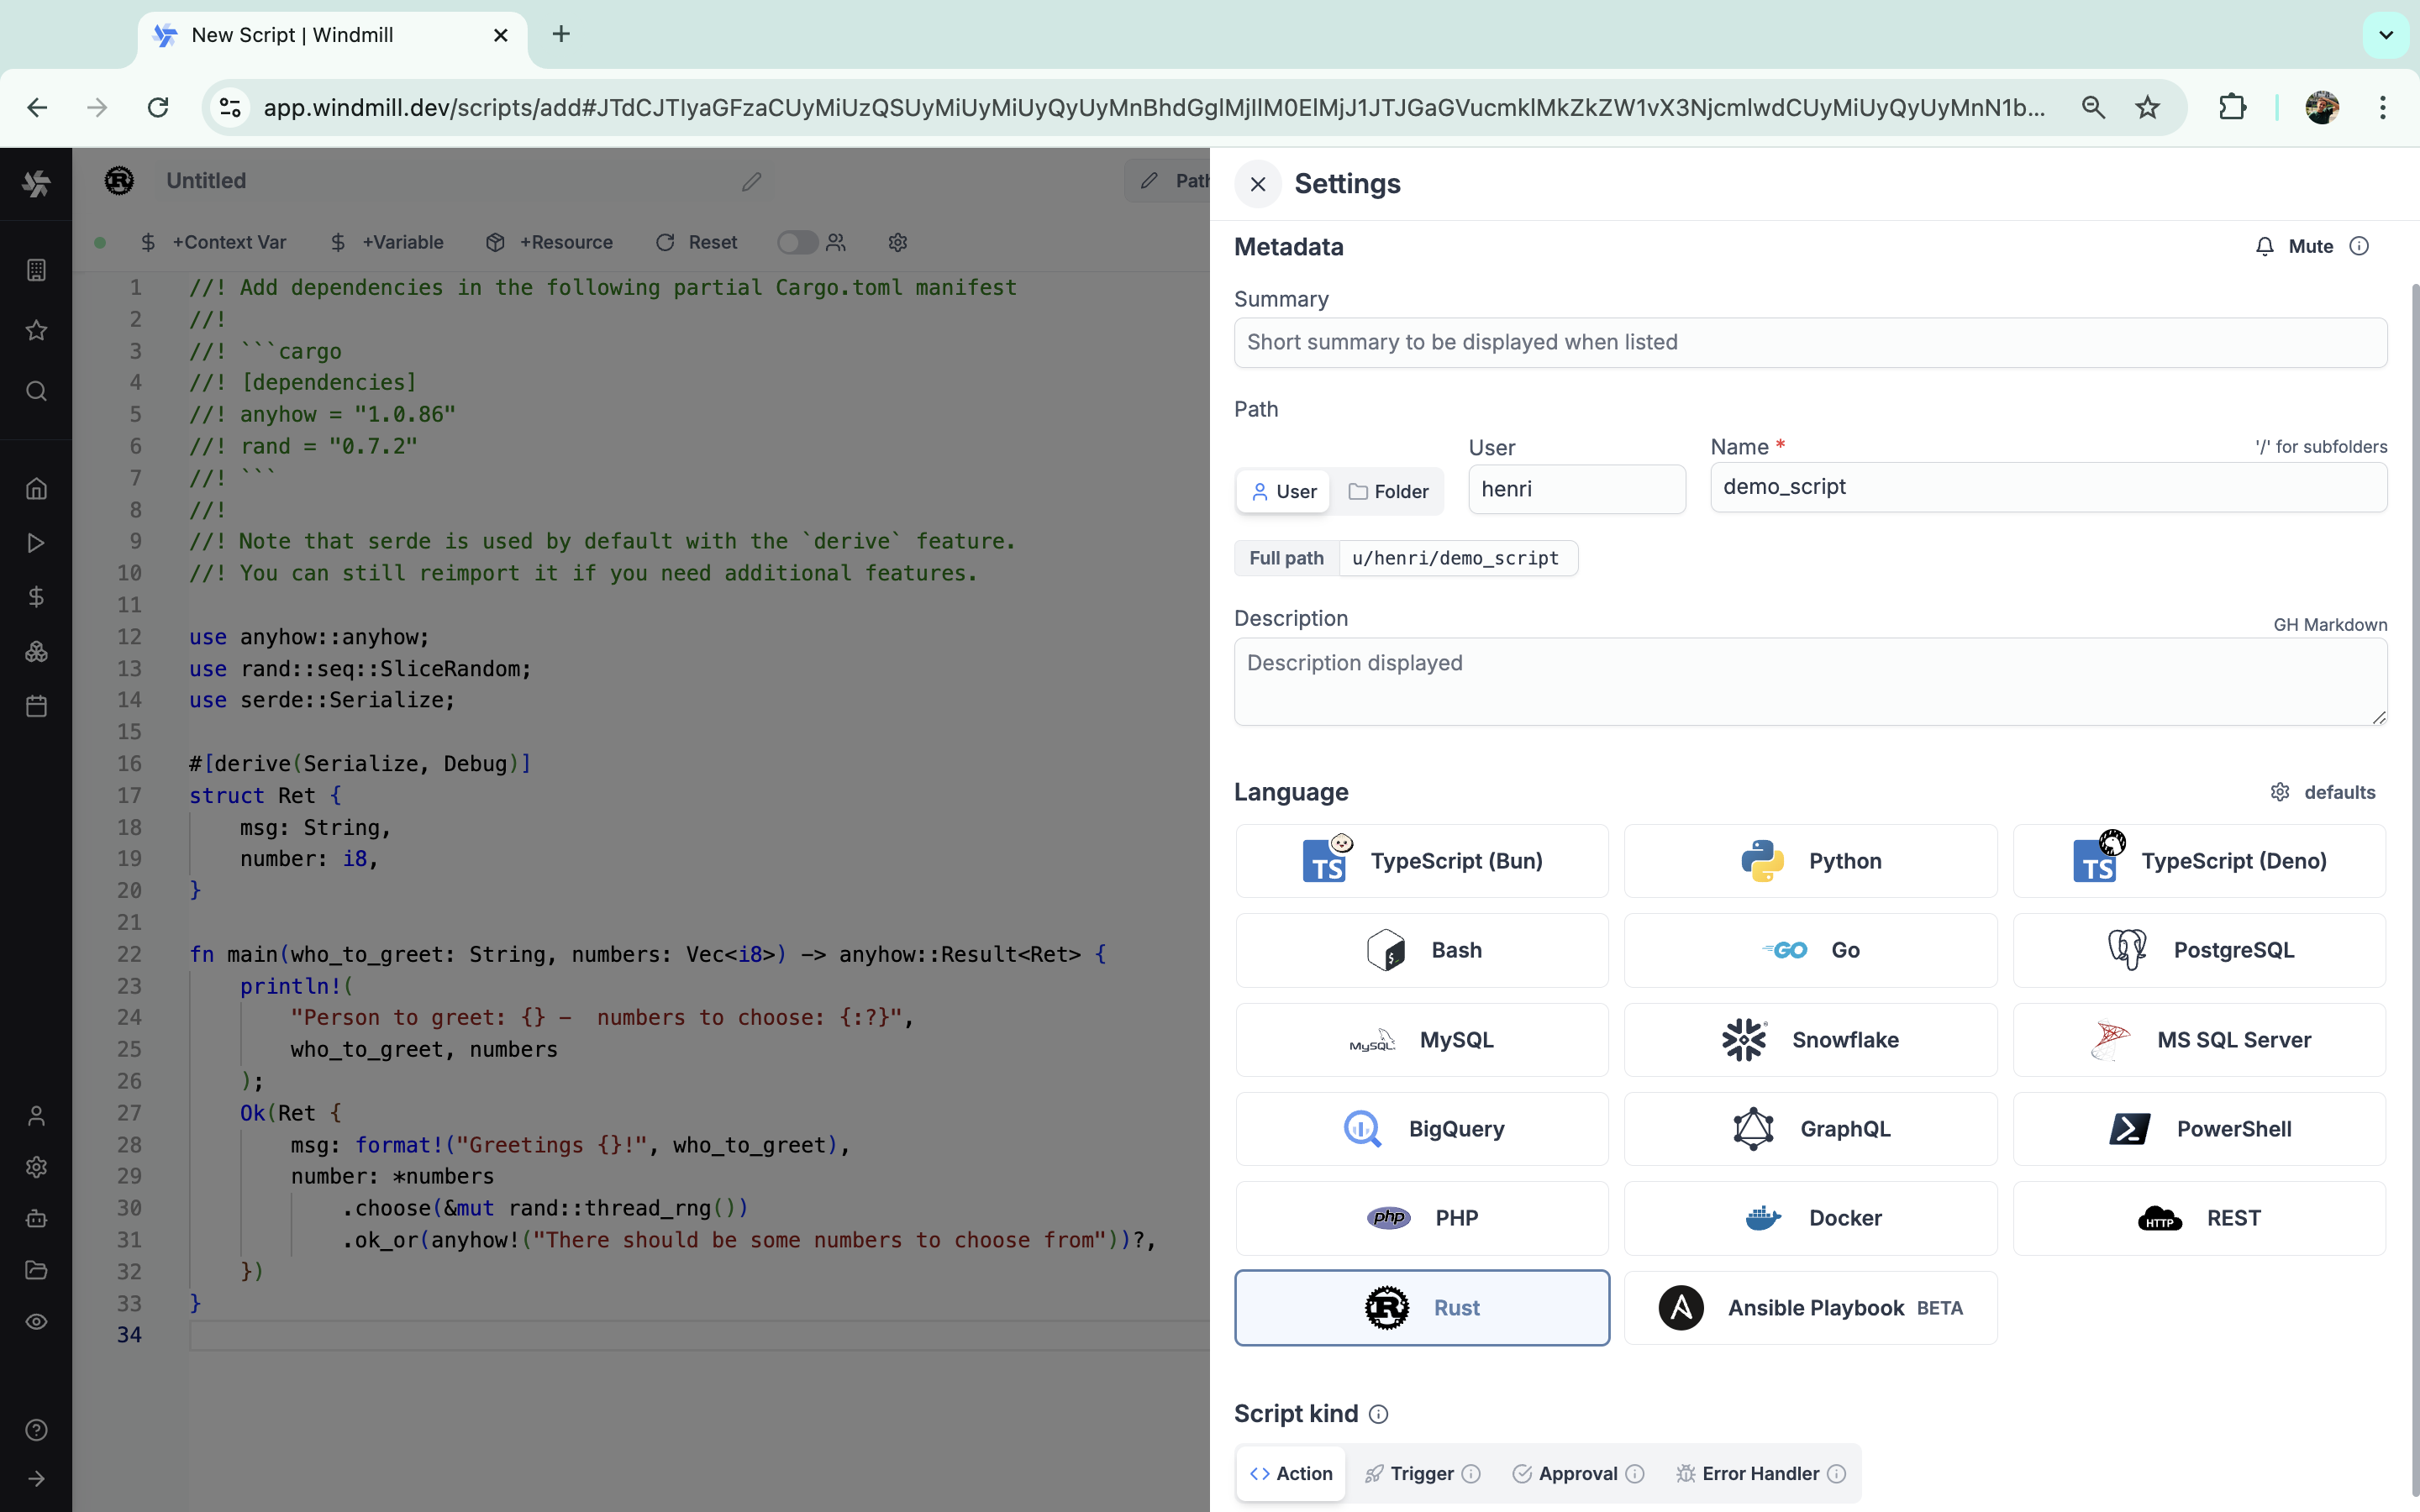Choose Snowflake language
Viewport: 2420px width, 1512px height.
[1810, 1040]
